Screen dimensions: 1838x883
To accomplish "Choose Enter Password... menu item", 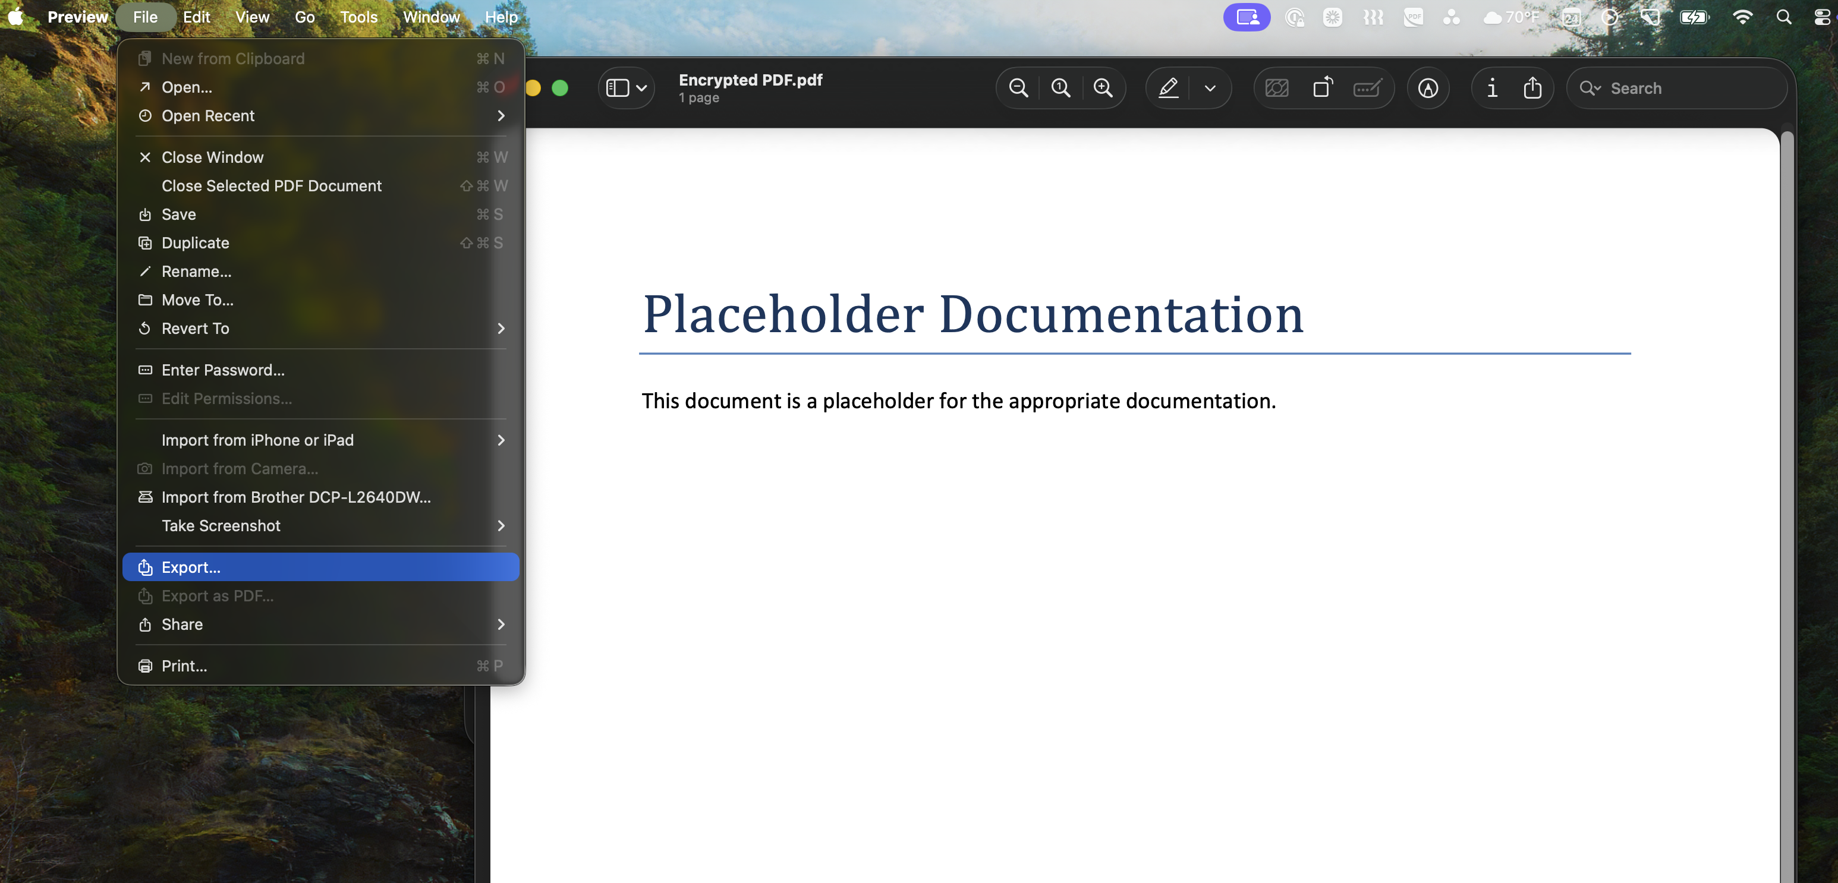I will pos(222,370).
